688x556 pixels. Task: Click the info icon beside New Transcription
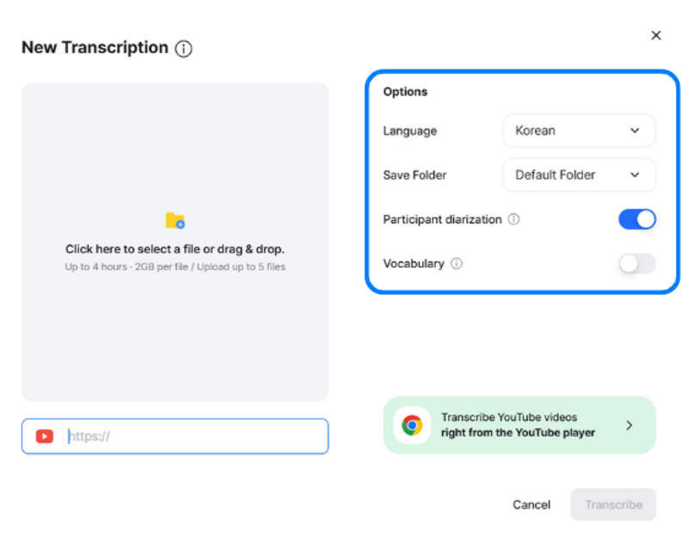(183, 48)
